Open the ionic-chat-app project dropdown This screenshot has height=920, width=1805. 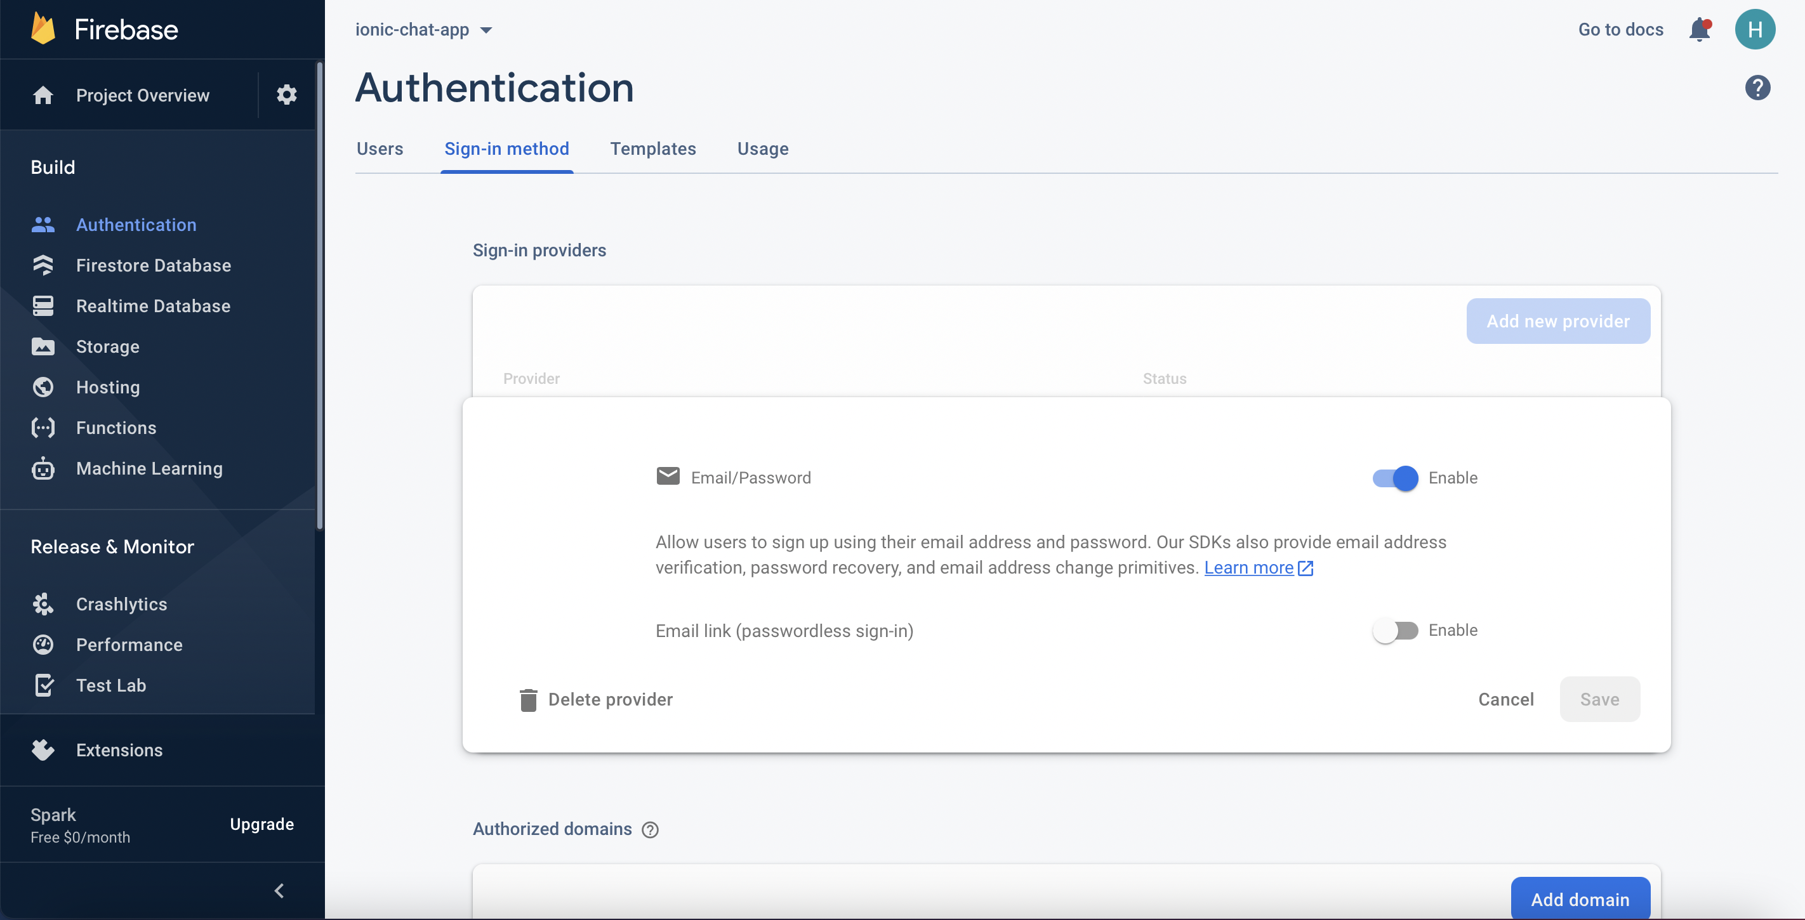point(423,29)
